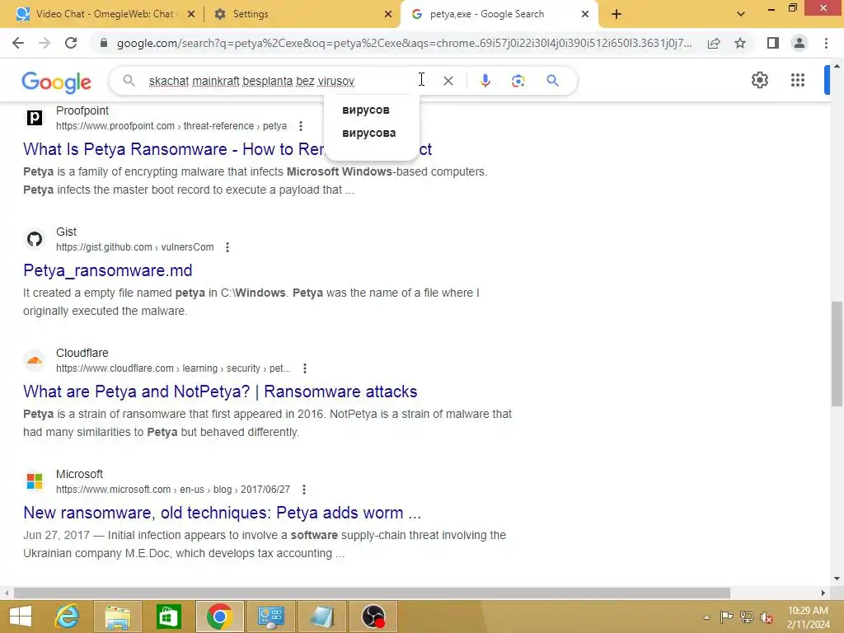This screenshot has height=633, width=844.
Task: Click scrollbar down arrow
Action: [x=837, y=579]
